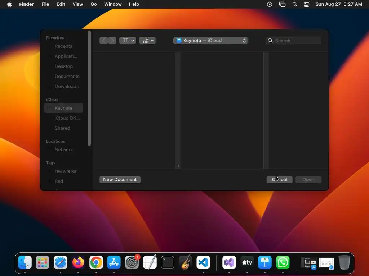
Task: Select iCloud Drive in the sidebar
Action: coord(63,118)
